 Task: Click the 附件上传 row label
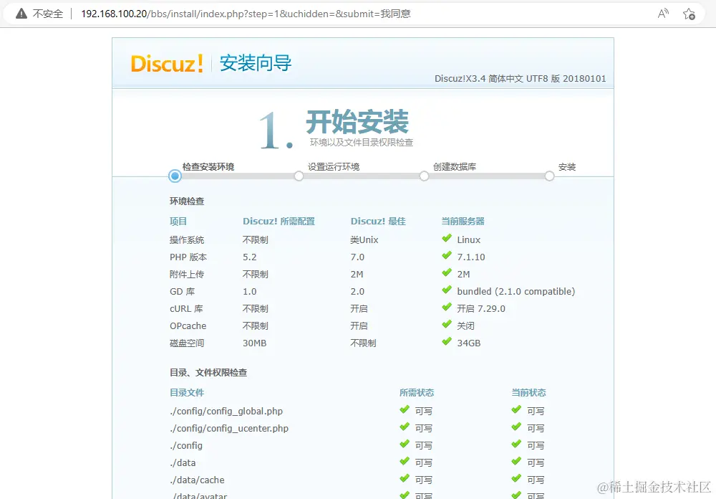187,275
